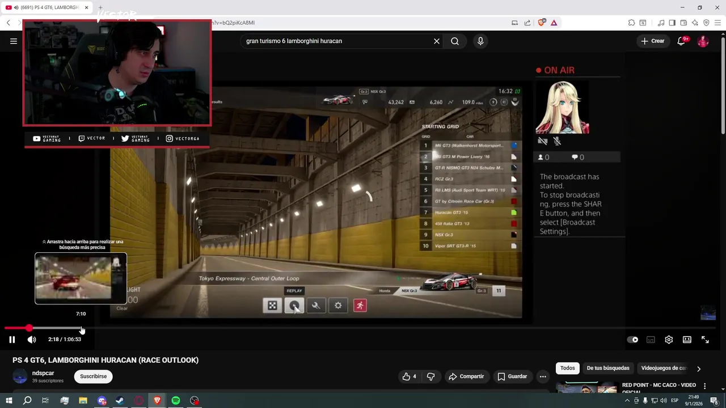Click the RED POINT recommended video thumbnail

(x=586, y=387)
